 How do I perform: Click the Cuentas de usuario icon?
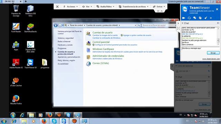coord(88,34)
